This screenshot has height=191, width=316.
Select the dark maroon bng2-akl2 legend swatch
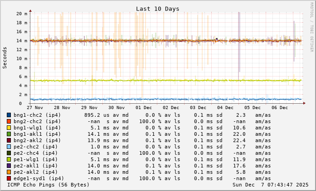9,140
